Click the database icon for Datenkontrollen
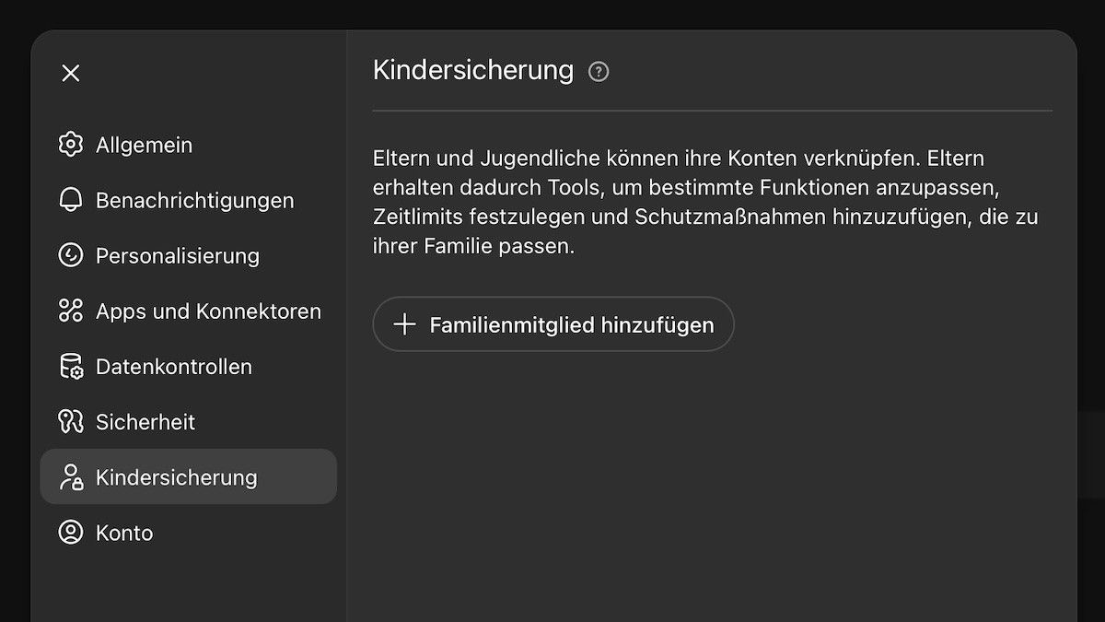This screenshot has width=1105, height=622. click(71, 366)
